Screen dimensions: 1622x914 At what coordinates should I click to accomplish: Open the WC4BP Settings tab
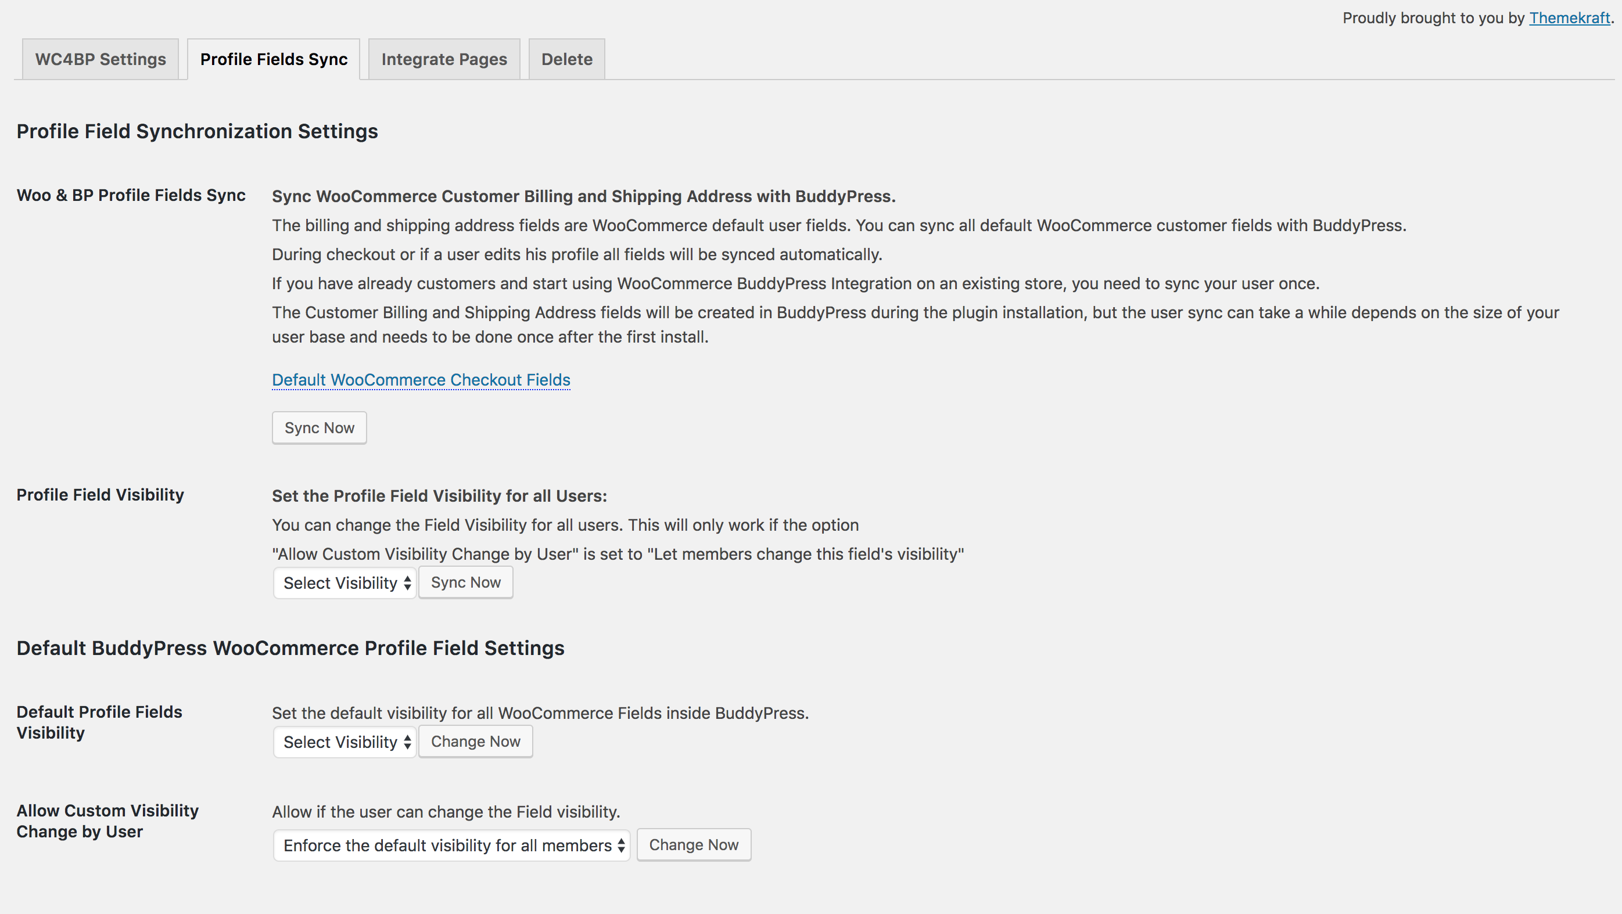pos(100,59)
